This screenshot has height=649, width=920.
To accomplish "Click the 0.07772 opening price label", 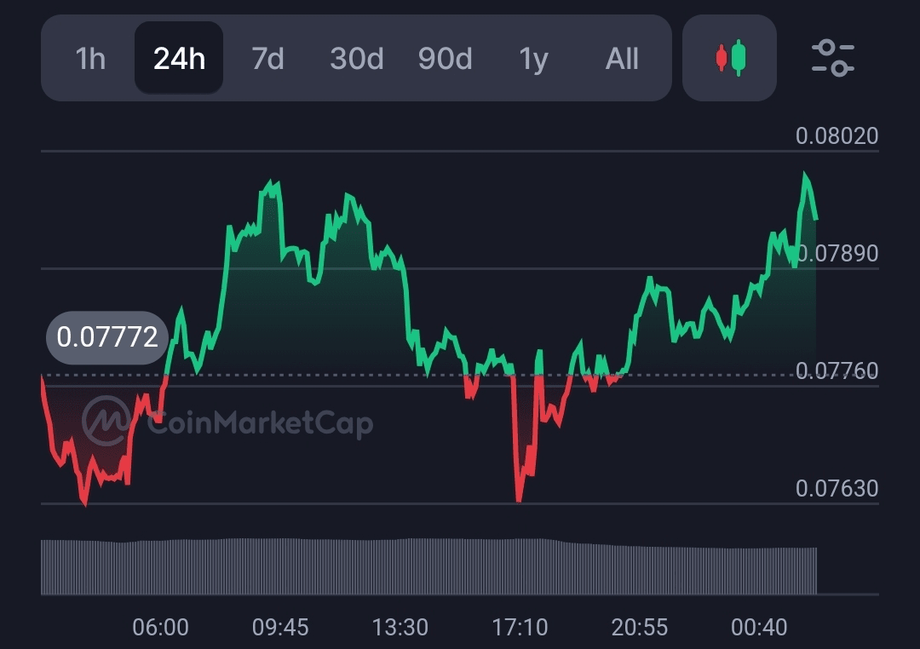I will 107,337.
